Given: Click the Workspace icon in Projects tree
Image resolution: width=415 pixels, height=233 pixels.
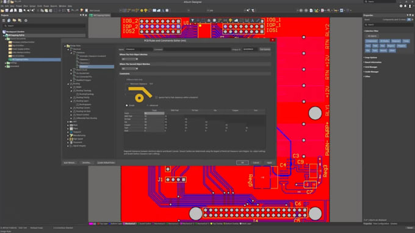Looking at the screenshot, I should click(4, 32).
